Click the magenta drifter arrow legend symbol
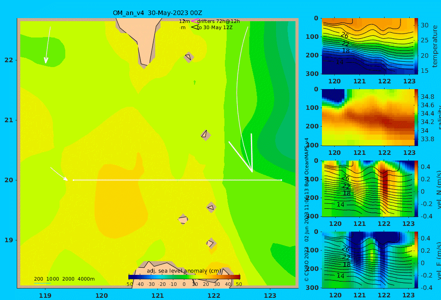Image resolution: width=441 pixels, height=300 pixels. [x=194, y=21]
